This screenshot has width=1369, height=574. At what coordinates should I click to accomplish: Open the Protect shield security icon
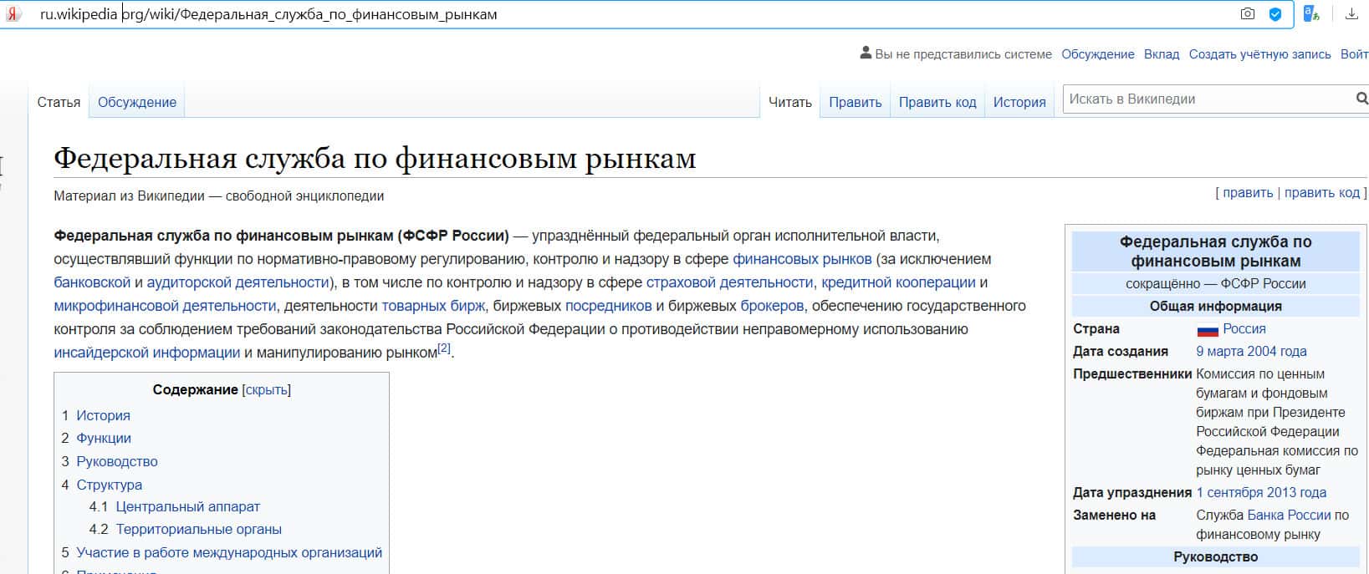tap(1274, 14)
